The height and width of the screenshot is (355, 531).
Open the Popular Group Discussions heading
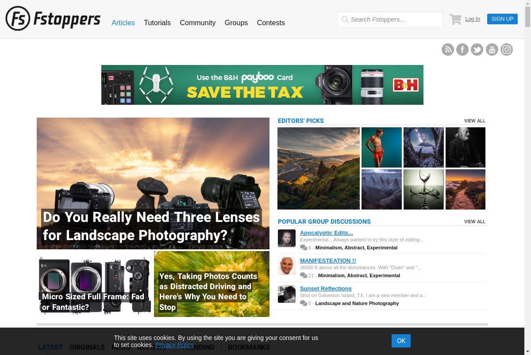(324, 221)
